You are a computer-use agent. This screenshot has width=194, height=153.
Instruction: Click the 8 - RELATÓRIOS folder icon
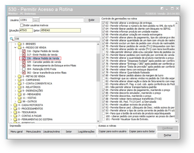click(19, 87)
